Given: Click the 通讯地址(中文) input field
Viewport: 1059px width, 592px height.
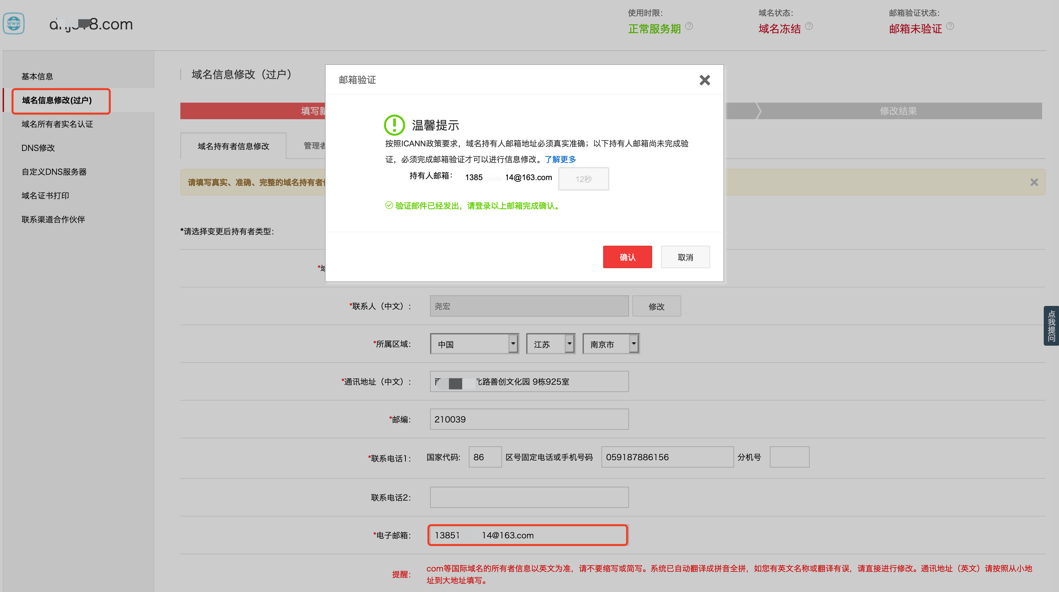Looking at the screenshot, I should (529, 382).
